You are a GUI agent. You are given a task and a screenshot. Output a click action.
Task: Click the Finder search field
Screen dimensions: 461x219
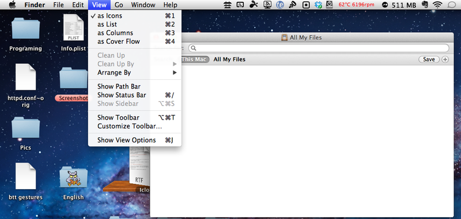319,48
